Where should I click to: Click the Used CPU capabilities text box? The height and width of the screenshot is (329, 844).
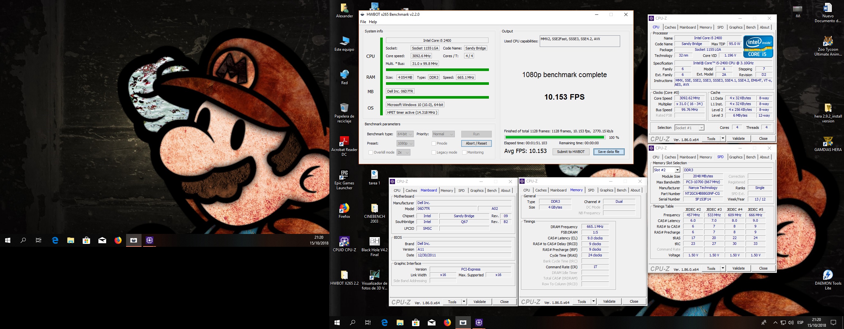coord(580,41)
